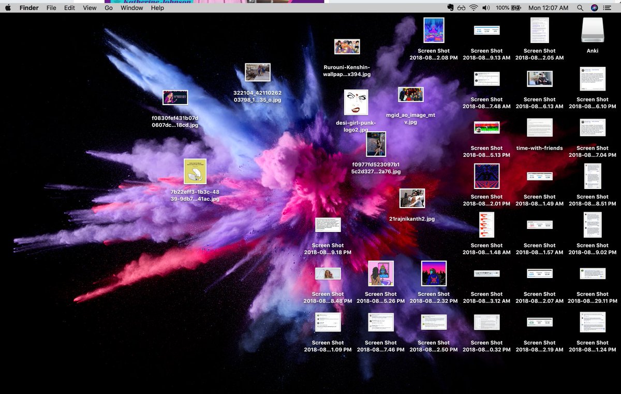The height and width of the screenshot is (394, 621).
Task: Open Notification Center list icon
Action: 608,8
